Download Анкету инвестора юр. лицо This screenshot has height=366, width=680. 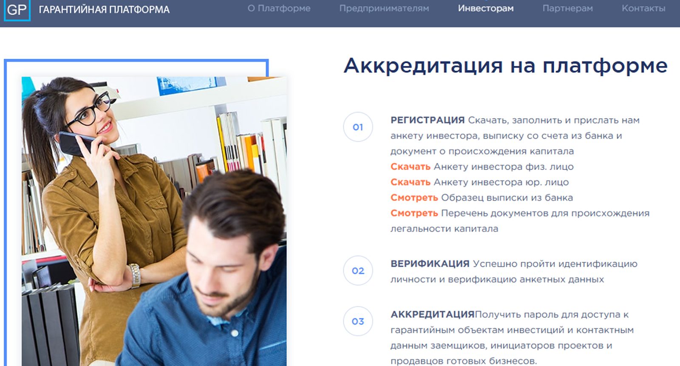click(411, 182)
